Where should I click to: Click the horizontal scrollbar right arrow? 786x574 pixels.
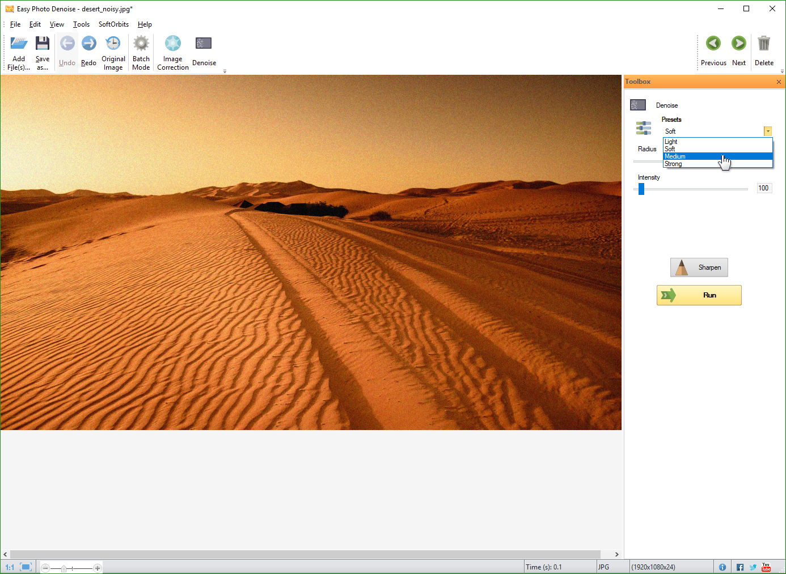617,554
